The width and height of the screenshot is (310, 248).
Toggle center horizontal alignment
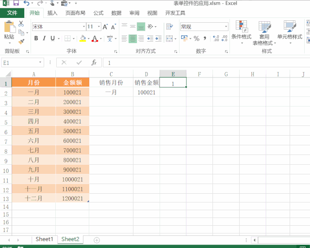click(132, 38)
